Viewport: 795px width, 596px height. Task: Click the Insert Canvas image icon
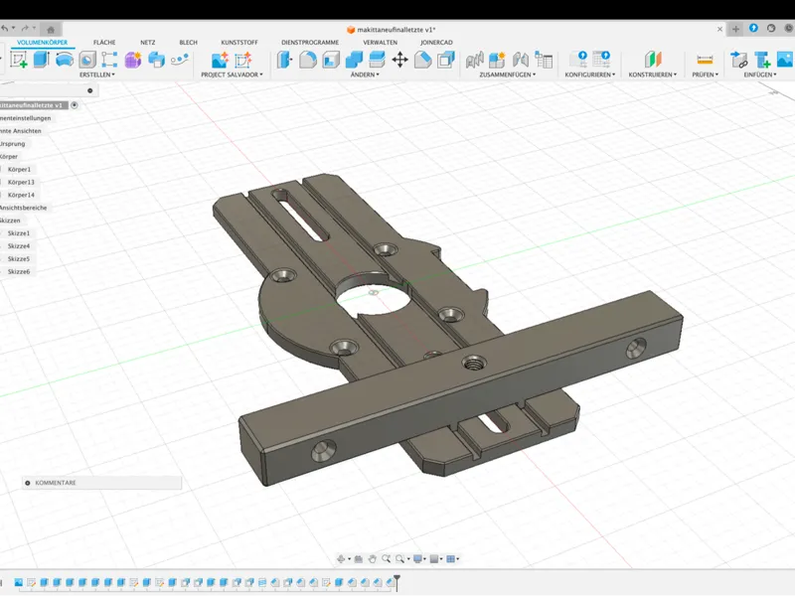tap(785, 60)
